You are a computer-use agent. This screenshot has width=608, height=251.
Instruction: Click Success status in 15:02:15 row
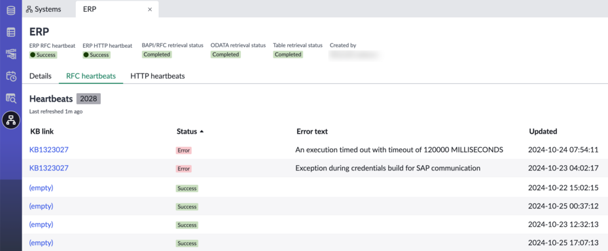coord(187,189)
